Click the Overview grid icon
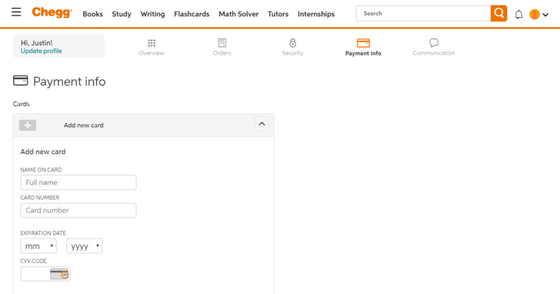The height and width of the screenshot is (294, 560). click(151, 43)
